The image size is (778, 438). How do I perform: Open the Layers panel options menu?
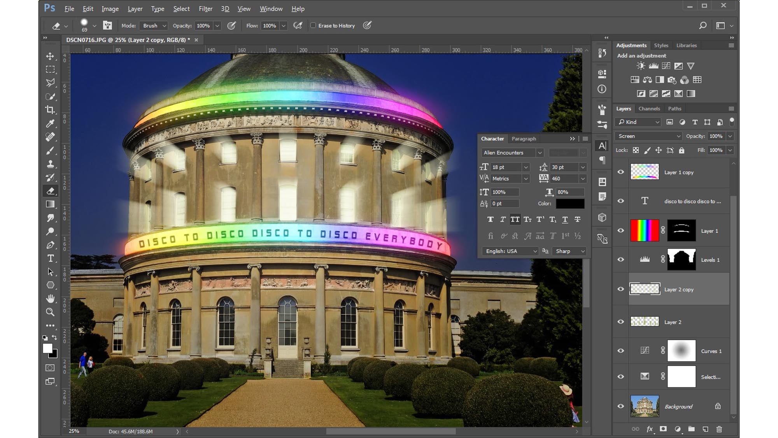click(731, 109)
